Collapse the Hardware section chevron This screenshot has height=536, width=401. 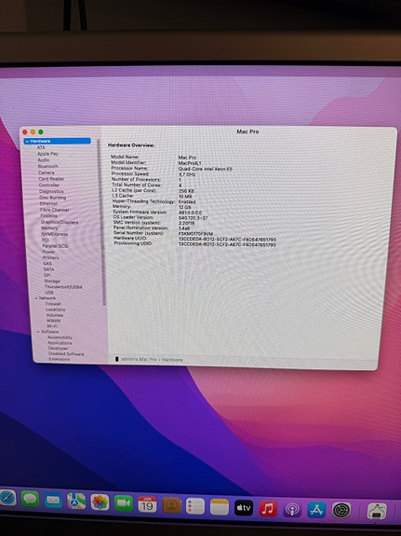point(27,141)
